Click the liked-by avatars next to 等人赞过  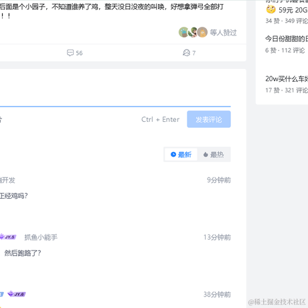coord(193,32)
